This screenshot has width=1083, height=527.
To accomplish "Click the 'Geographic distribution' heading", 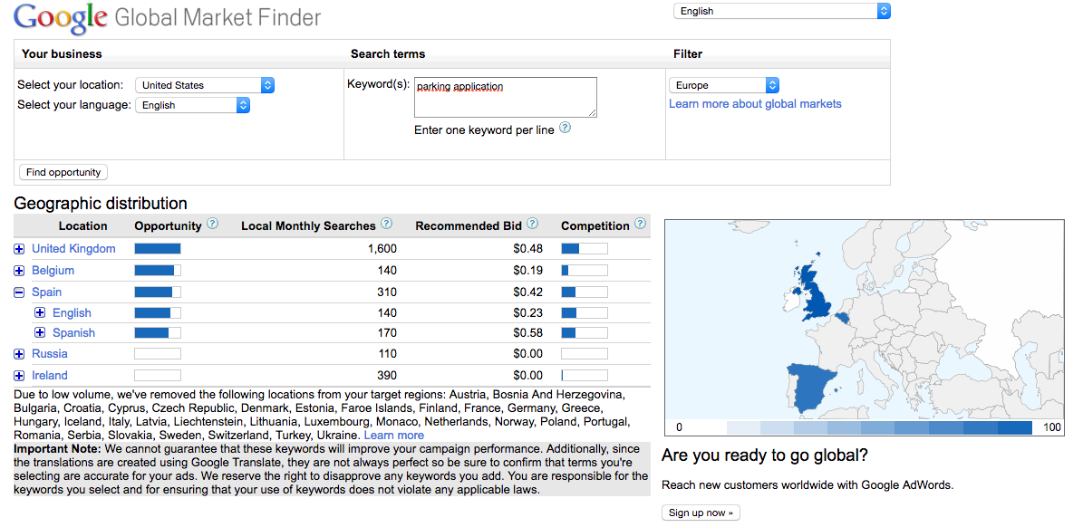I will [x=101, y=204].
